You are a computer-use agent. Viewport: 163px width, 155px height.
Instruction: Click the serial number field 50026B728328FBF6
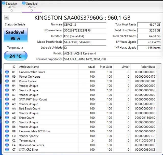(x=85, y=31)
